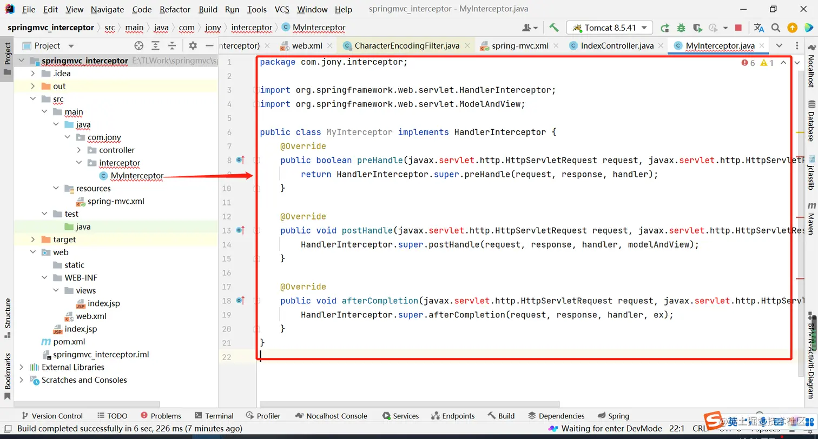The height and width of the screenshot is (439, 818).
Task: Collapse the src folder
Action: point(33,99)
